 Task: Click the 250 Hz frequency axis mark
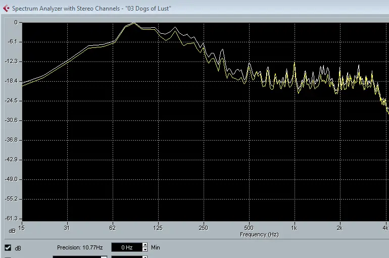coord(203,228)
